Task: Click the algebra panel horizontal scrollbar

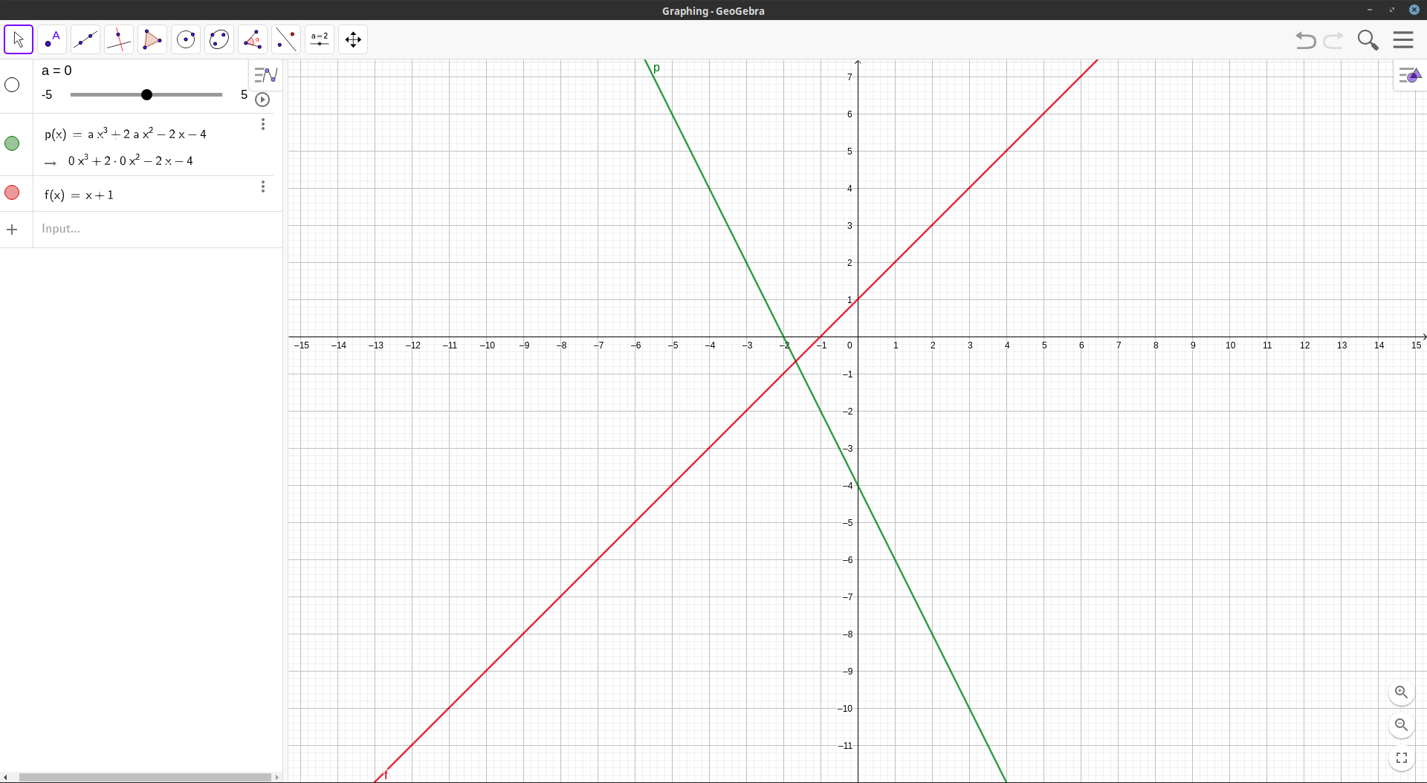Action: click(x=145, y=777)
